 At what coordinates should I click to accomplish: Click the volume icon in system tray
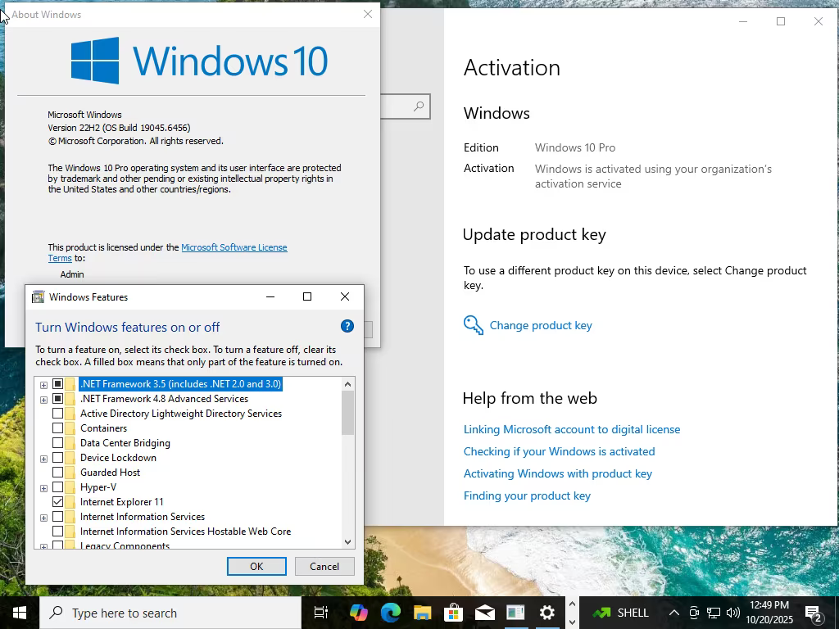point(733,613)
